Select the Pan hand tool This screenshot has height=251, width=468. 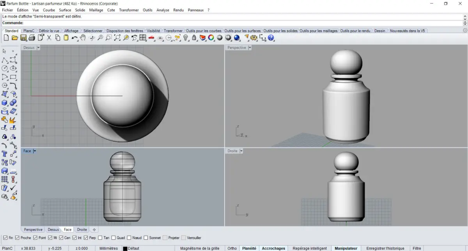click(83, 38)
